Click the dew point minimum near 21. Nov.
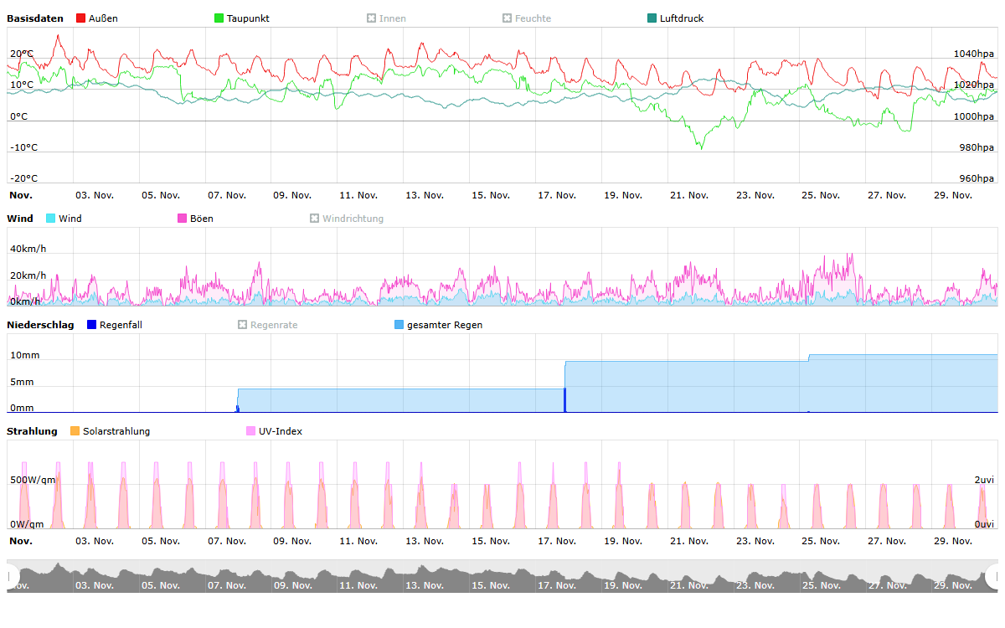1005x628 pixels. pyautogui.click(x=701, y=147)
